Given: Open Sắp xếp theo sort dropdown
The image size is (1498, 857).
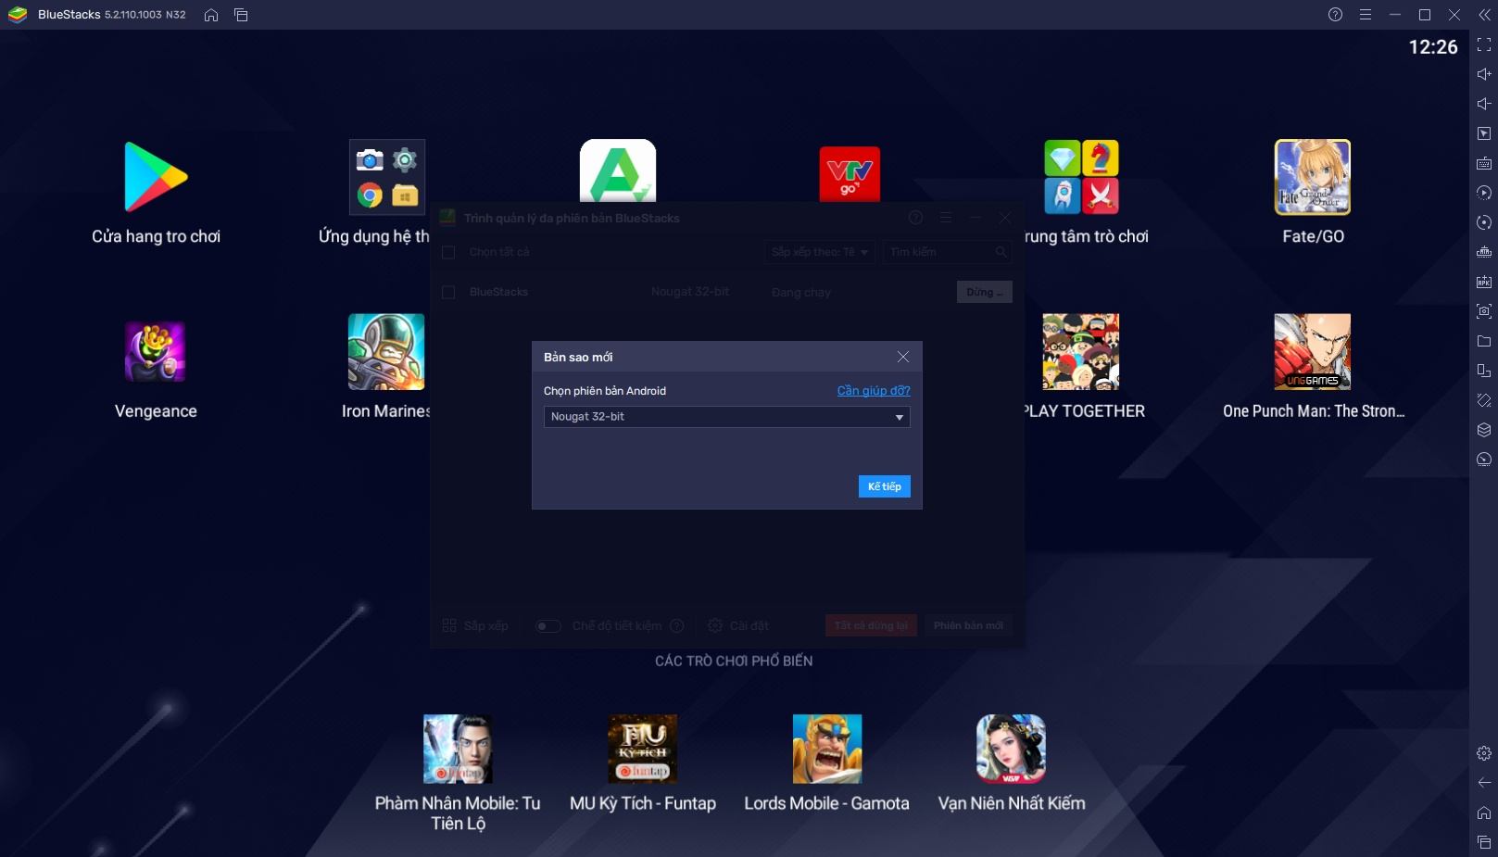Looking at the screenshot, I should (820, 252).
